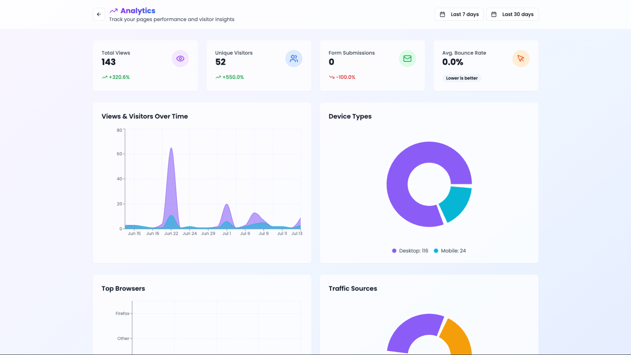This screenshot has height=355, width=631.
Task: Select the Last 7 days range
Action: tap(464, 14)
